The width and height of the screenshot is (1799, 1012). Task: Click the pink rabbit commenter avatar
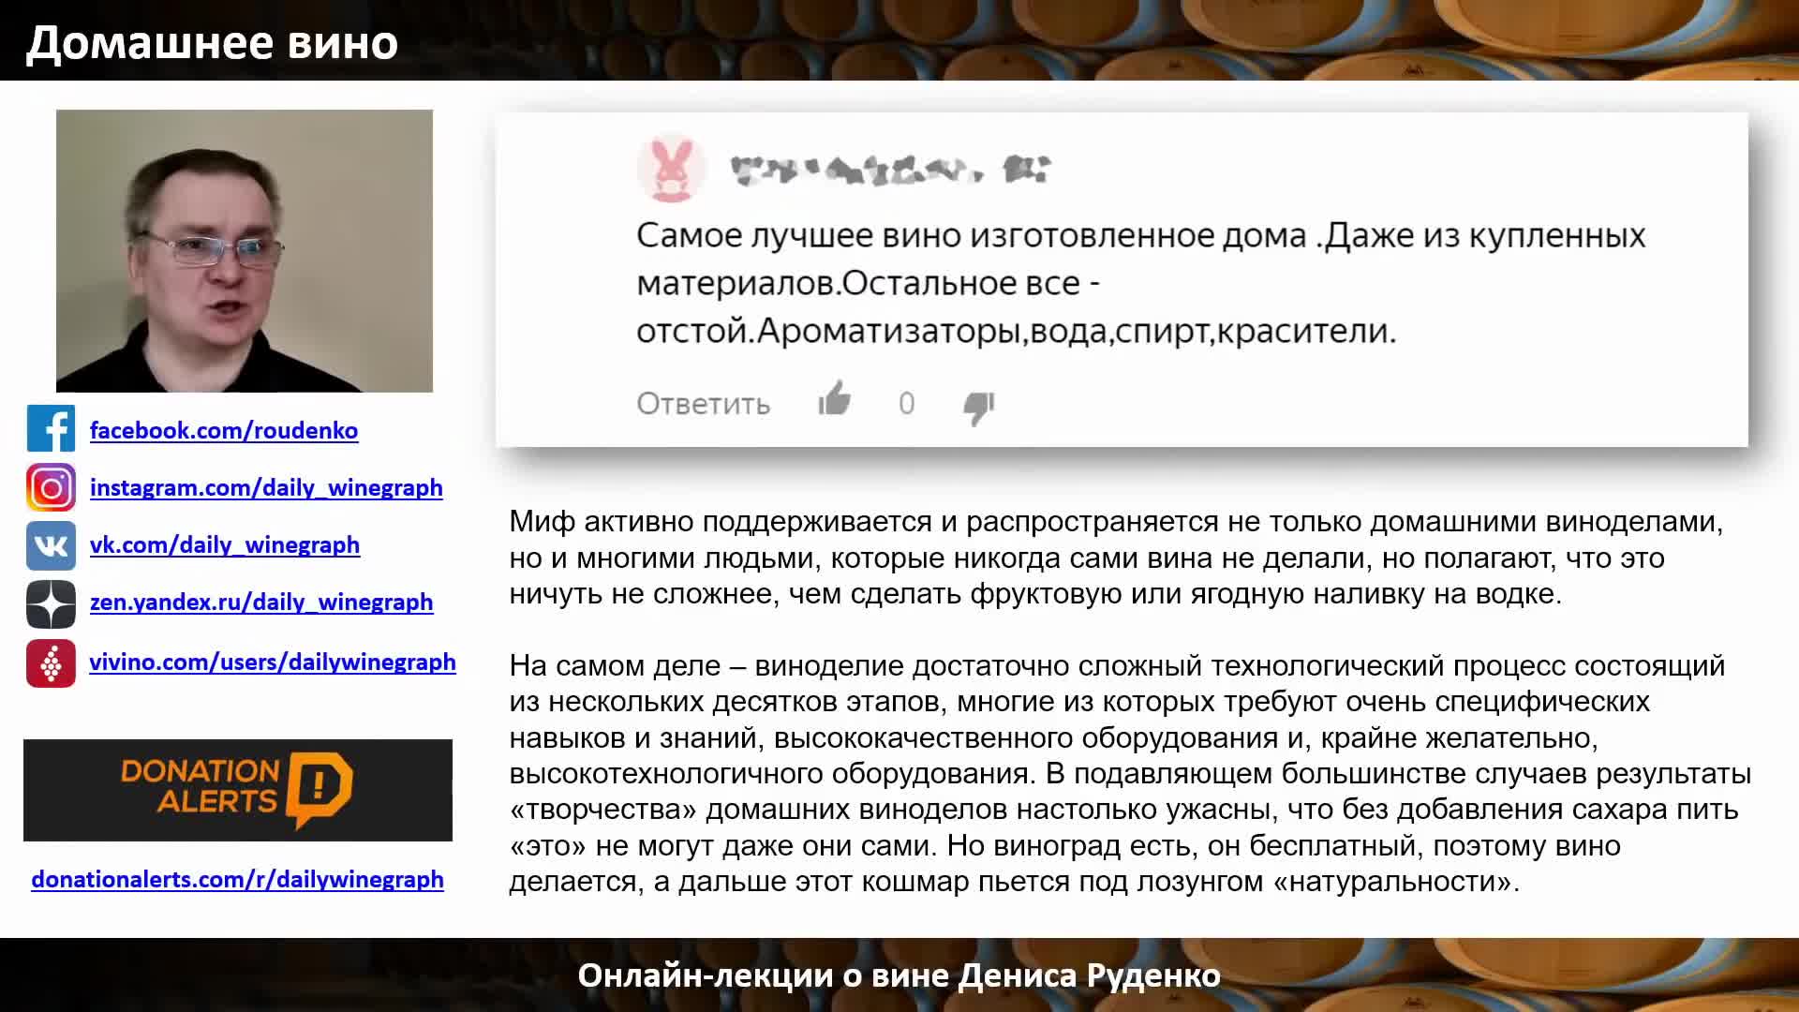(x=672, y=169)
